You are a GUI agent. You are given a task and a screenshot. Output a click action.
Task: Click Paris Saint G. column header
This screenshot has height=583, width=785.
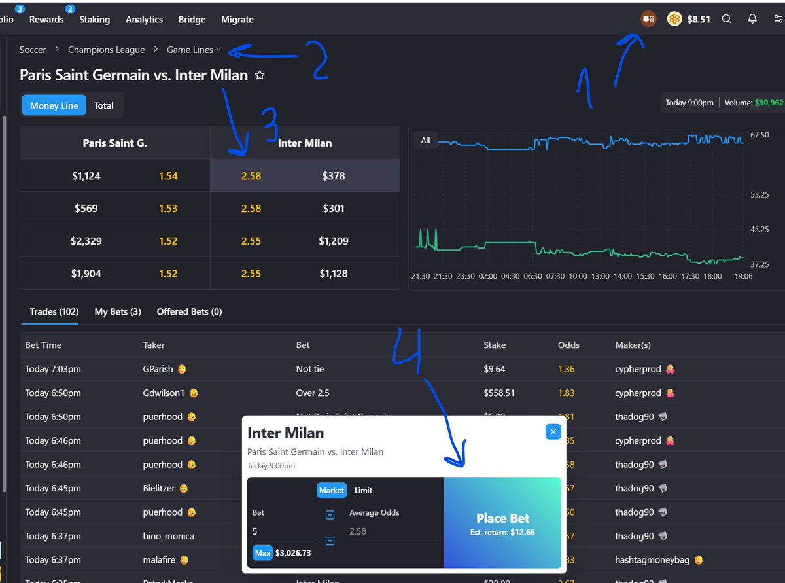point(114,143)
